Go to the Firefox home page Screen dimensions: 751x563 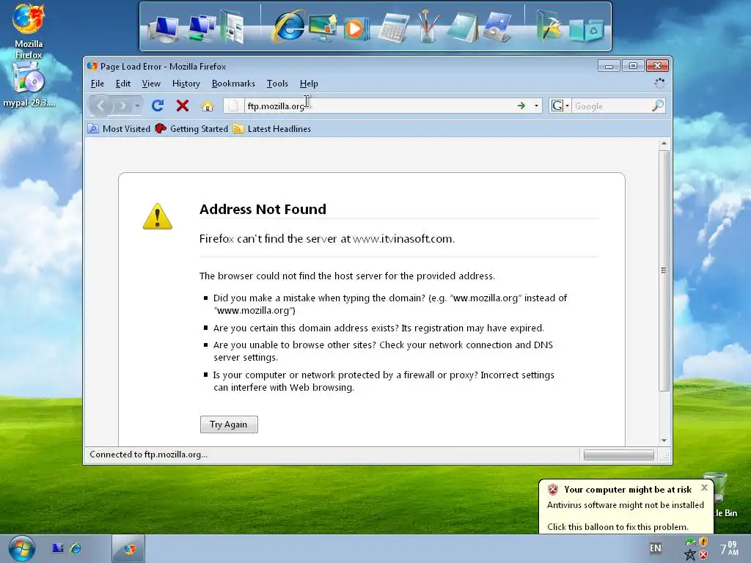tap(208, 106)
